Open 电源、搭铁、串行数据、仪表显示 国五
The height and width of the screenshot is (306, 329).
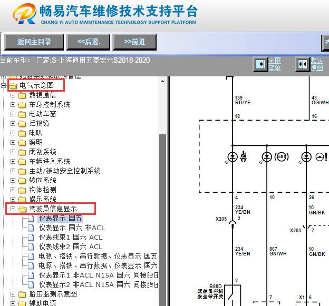[98, 256]
